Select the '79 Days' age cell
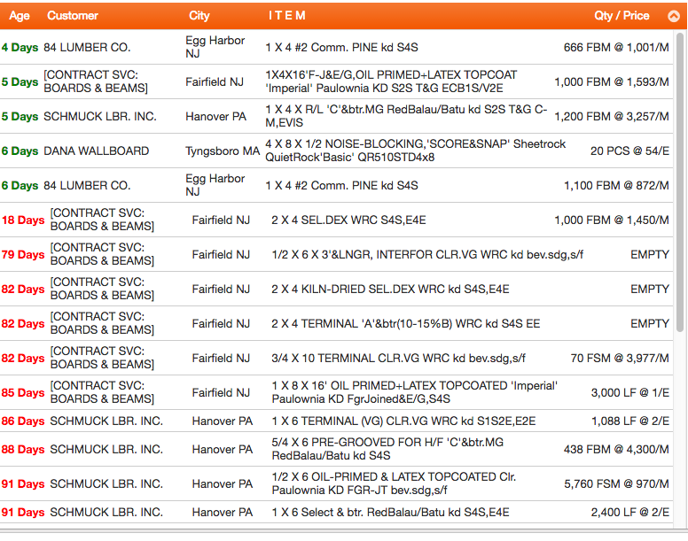Screen dimensions: 688x541 [23, 255]
